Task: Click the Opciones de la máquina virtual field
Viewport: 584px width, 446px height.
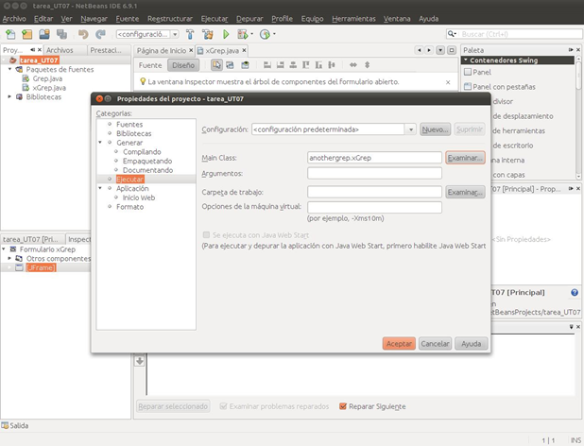Action: pyautogui.click(x=374, y=207)
